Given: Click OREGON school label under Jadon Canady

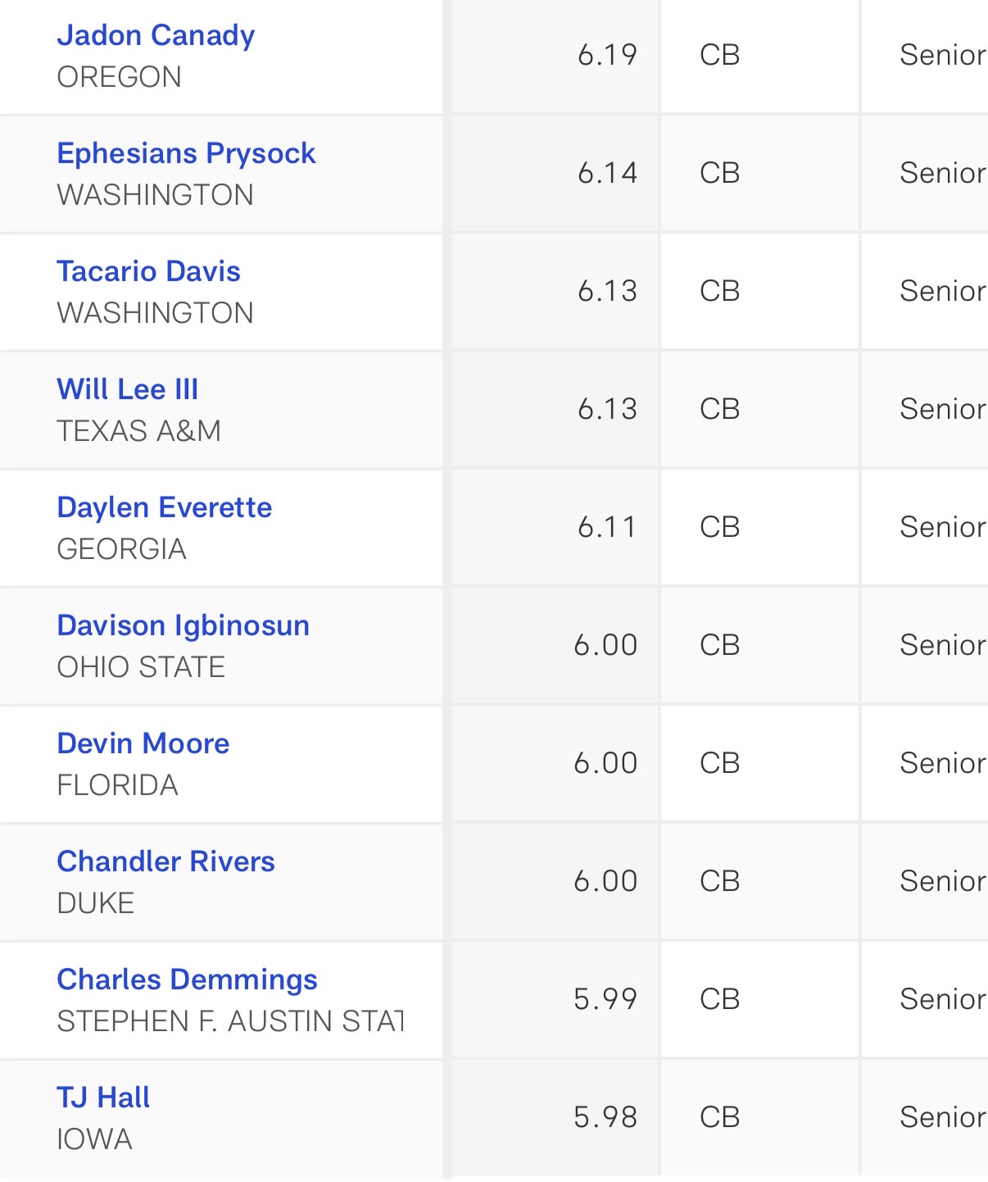Looking at the screenshot, I should [x=120, y=77].
